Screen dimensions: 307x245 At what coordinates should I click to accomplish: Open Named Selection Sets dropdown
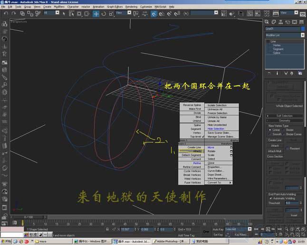216,13
